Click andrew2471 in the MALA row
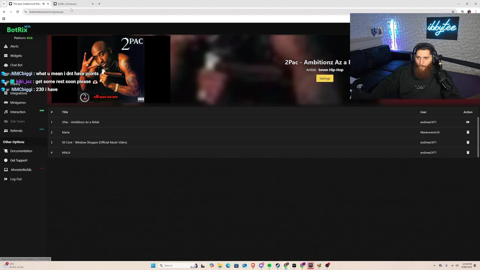Image resolution: width=480 pixels, height=270 pixels. [x=428, y=152]
